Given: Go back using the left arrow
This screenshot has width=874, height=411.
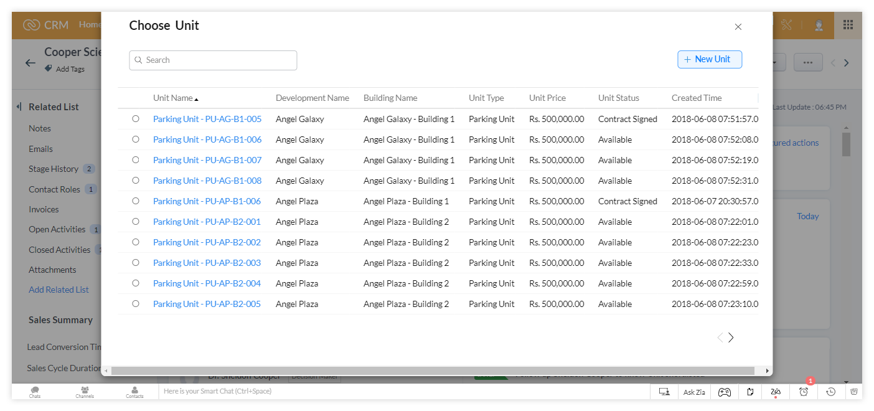Looking at the screenshot, I should [x=30, y=63].
